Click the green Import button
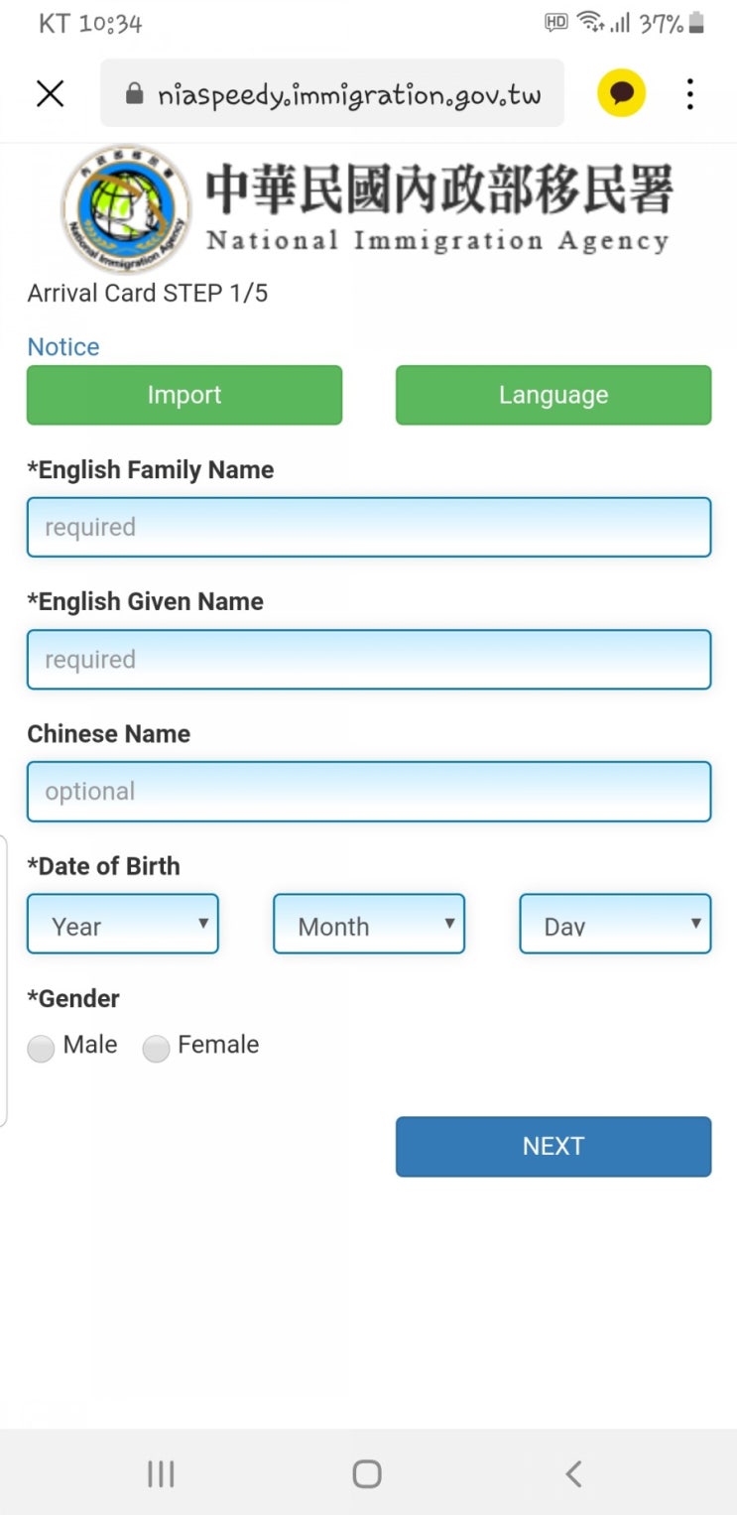 184,395
